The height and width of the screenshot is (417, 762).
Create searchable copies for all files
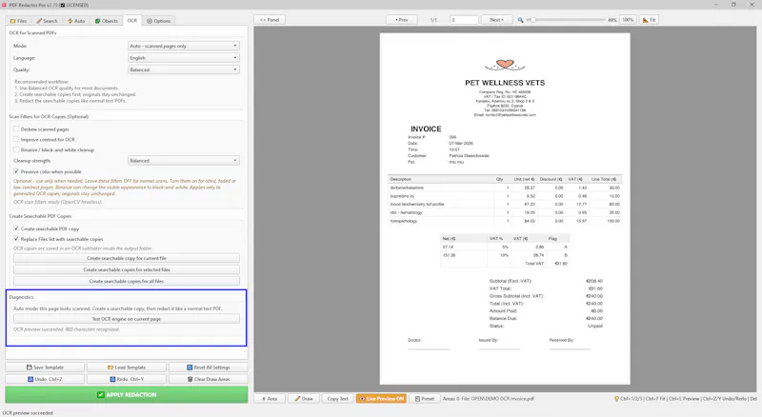click(x=127, y=282)
